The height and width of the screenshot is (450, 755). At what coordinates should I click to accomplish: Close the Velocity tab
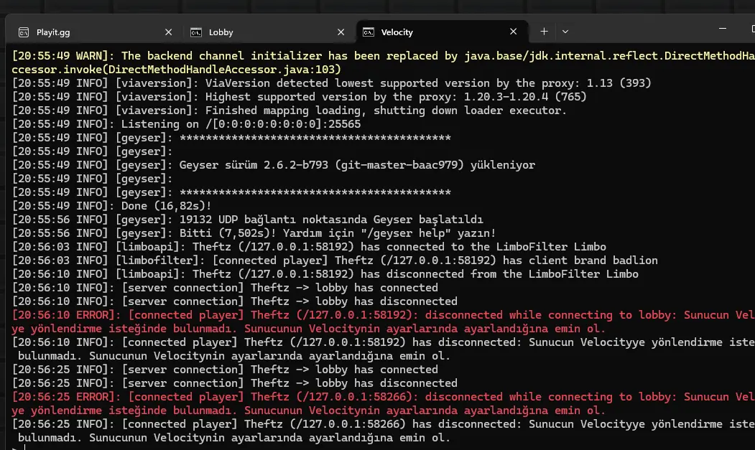pos(514,32)
